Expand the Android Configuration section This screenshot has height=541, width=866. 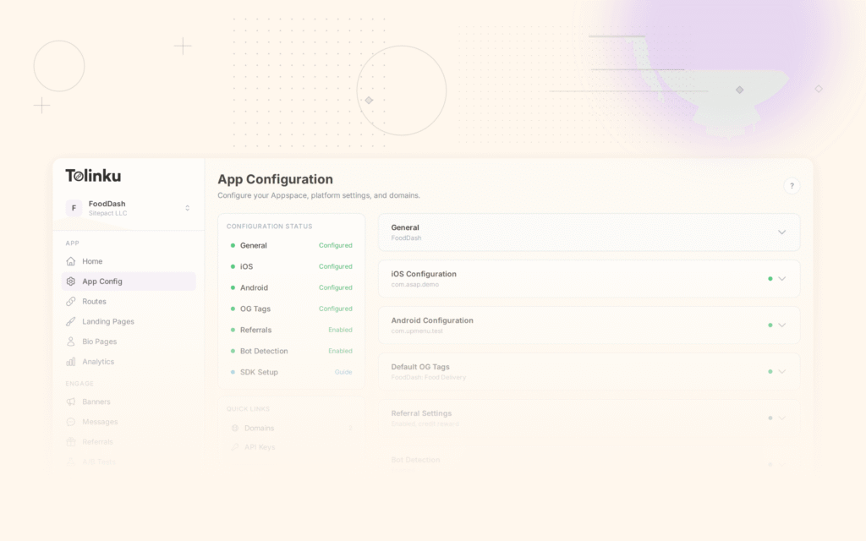pyautogui.click(x=783, y=325)
